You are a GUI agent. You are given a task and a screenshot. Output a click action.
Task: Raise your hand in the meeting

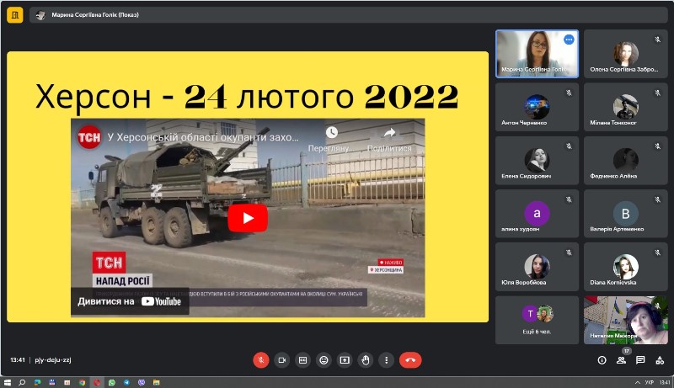[x=366, y=360]
